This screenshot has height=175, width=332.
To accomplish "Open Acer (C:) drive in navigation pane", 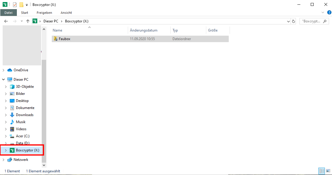I will point(23,136).
